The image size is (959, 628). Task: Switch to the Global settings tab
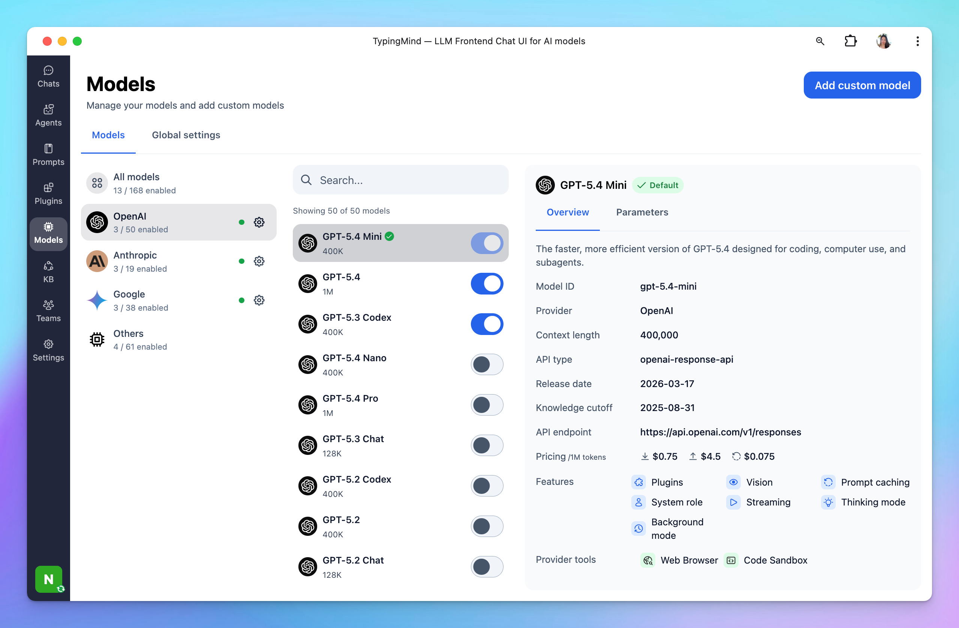pos(186,135)
